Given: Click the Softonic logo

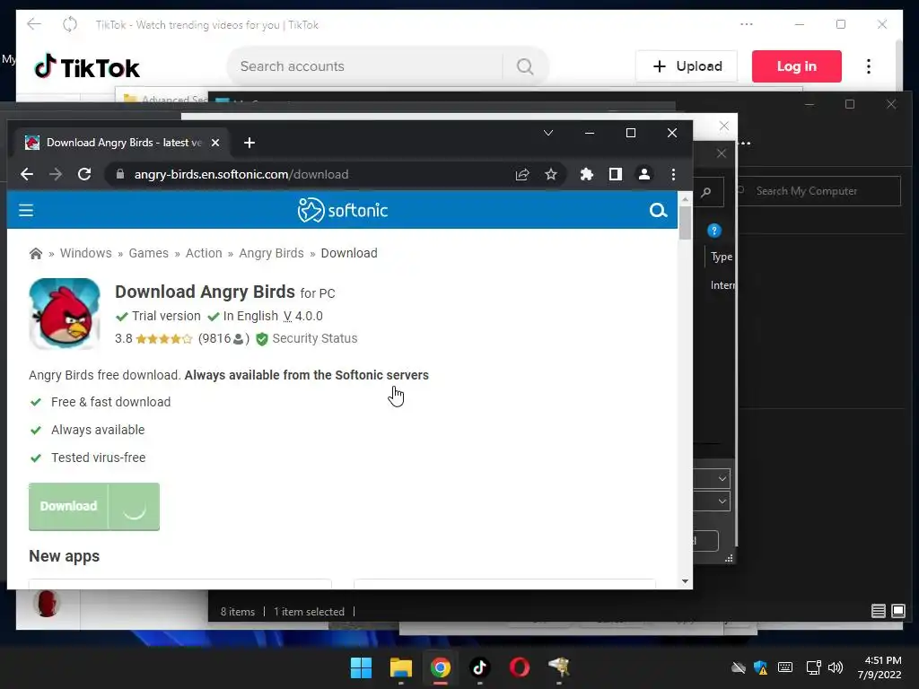Looking at the screenshot, I should (343, 210).
